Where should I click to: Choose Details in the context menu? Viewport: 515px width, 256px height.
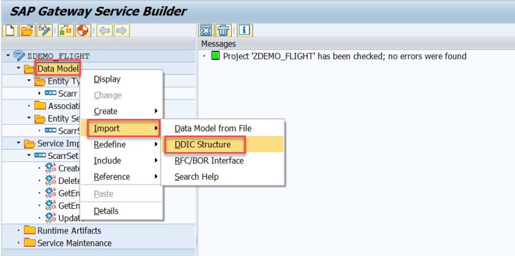(121, 211)
